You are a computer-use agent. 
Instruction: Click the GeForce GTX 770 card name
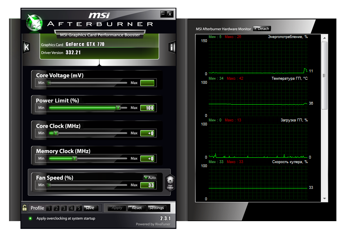[85, 44]
